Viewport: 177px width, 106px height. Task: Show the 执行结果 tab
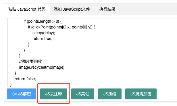107,9
